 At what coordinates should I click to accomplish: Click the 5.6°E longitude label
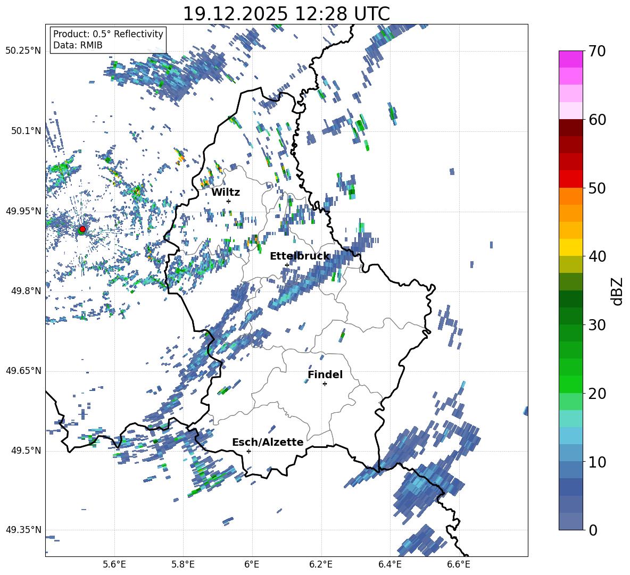tap(114, 564)
